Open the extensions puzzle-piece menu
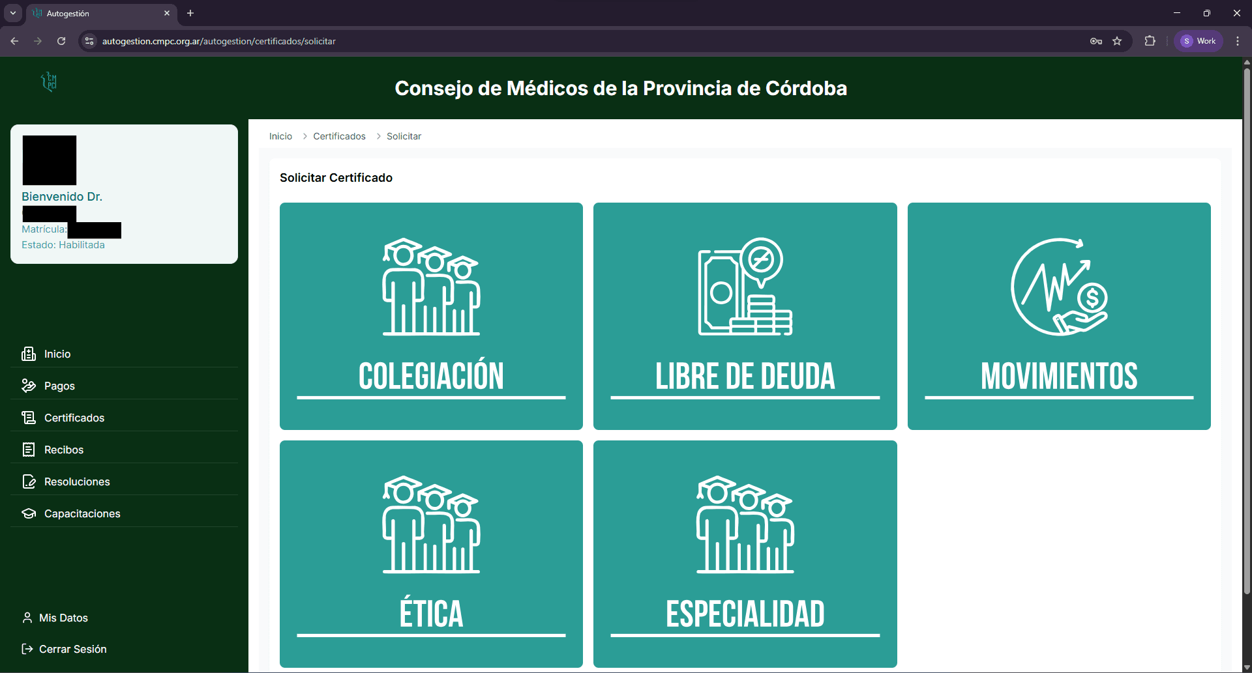Viewport: 1252px width, 673px height. (x=1150, y=40)
